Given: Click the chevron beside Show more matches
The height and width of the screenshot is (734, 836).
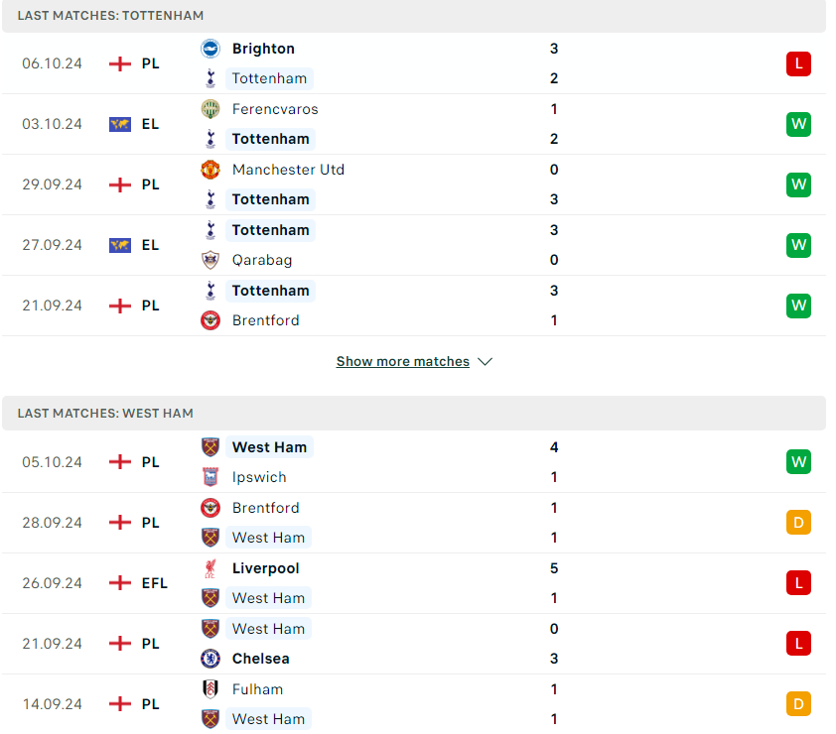Looking at the screenshot, I should tap(485, 362).
